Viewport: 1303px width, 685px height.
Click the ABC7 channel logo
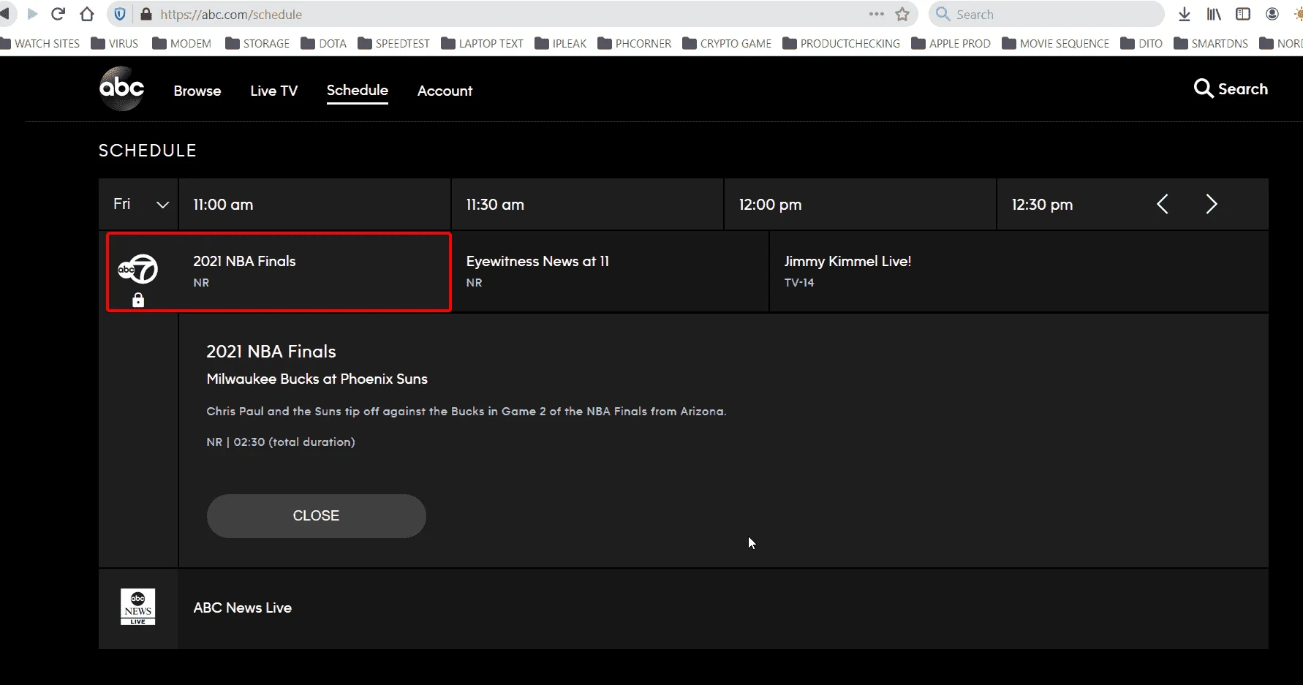coord(137,270)
